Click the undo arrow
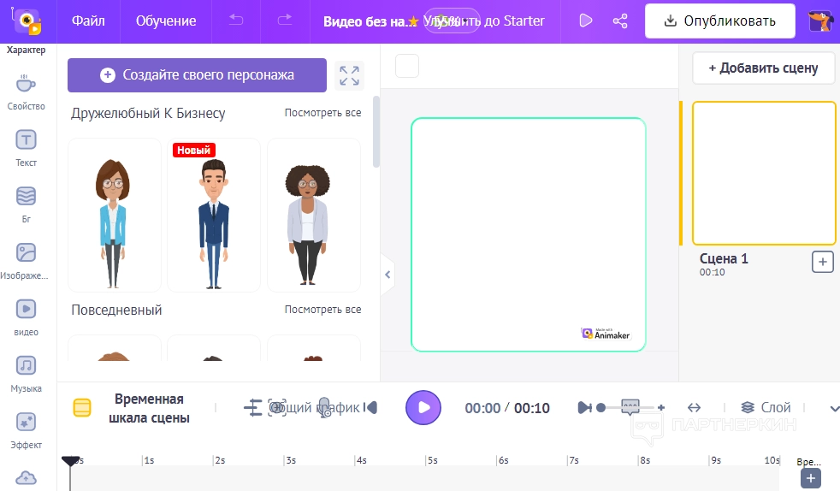840x491 pixels. coord(236,21)
